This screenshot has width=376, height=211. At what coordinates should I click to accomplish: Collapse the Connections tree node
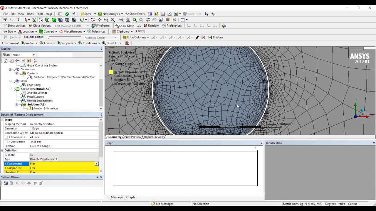10,69
